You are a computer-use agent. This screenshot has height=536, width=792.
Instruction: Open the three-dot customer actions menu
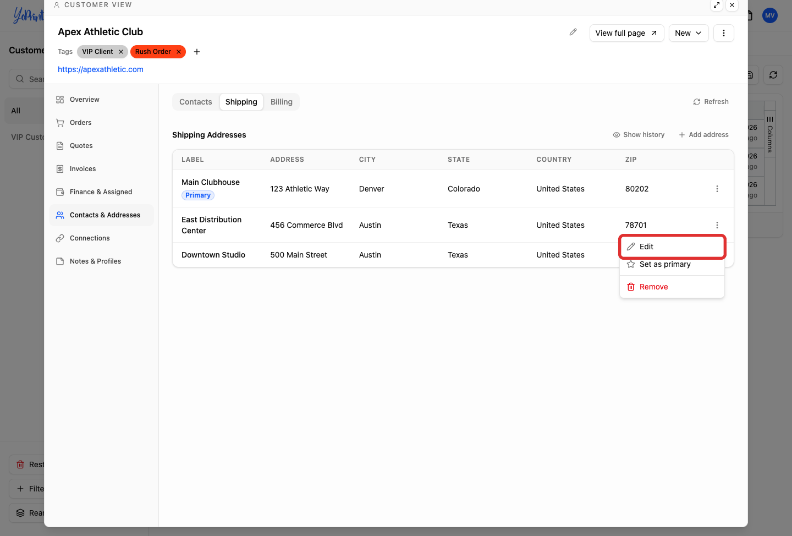point(724,33)
